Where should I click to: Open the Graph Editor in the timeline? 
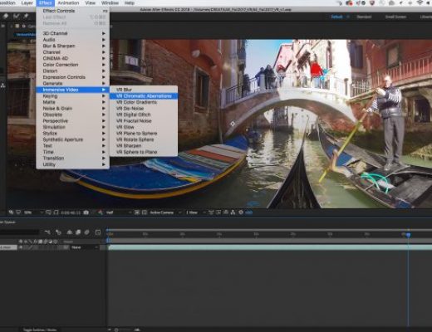[98, 232]
